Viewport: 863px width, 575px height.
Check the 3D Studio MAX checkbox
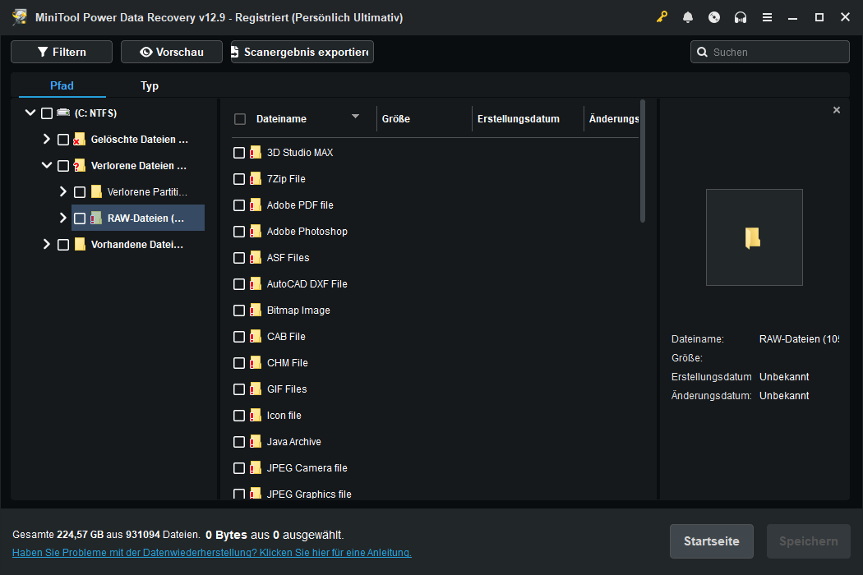point(239,153)
